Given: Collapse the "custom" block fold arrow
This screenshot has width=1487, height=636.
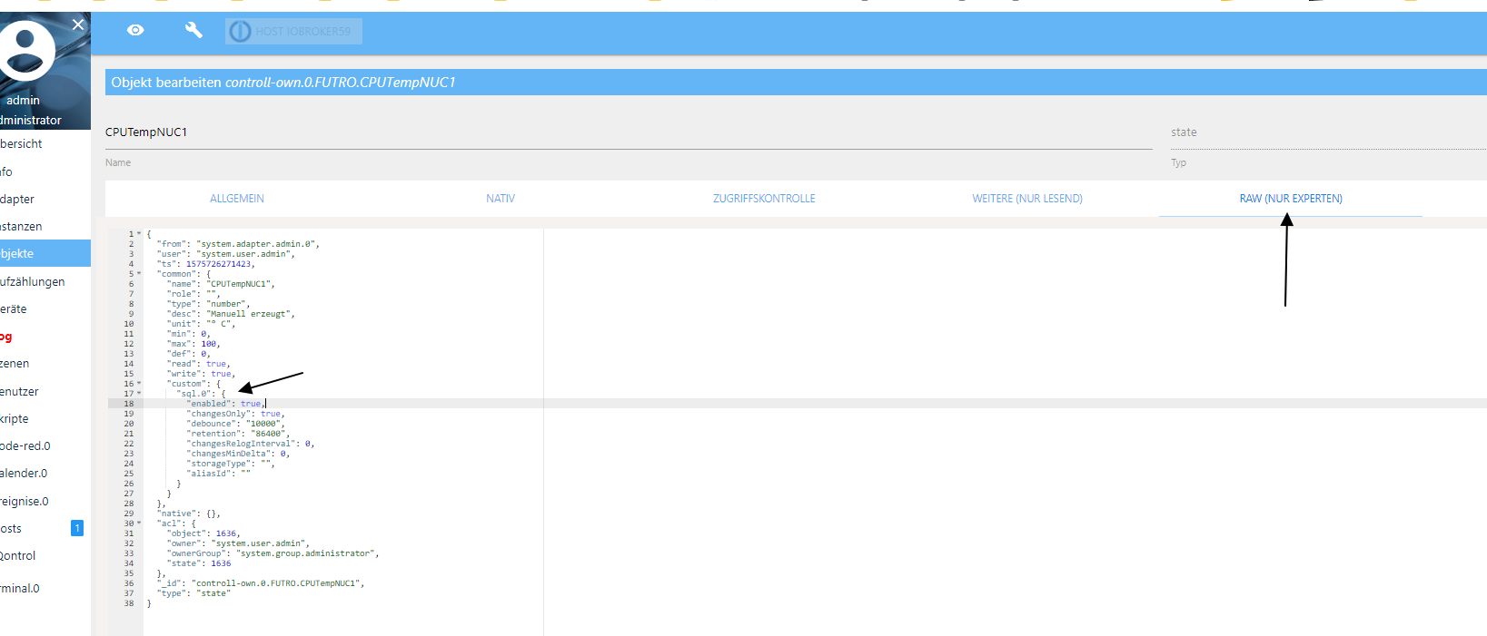Looking at the screenshot, I should pyautogui.click(x=139, y=384).
